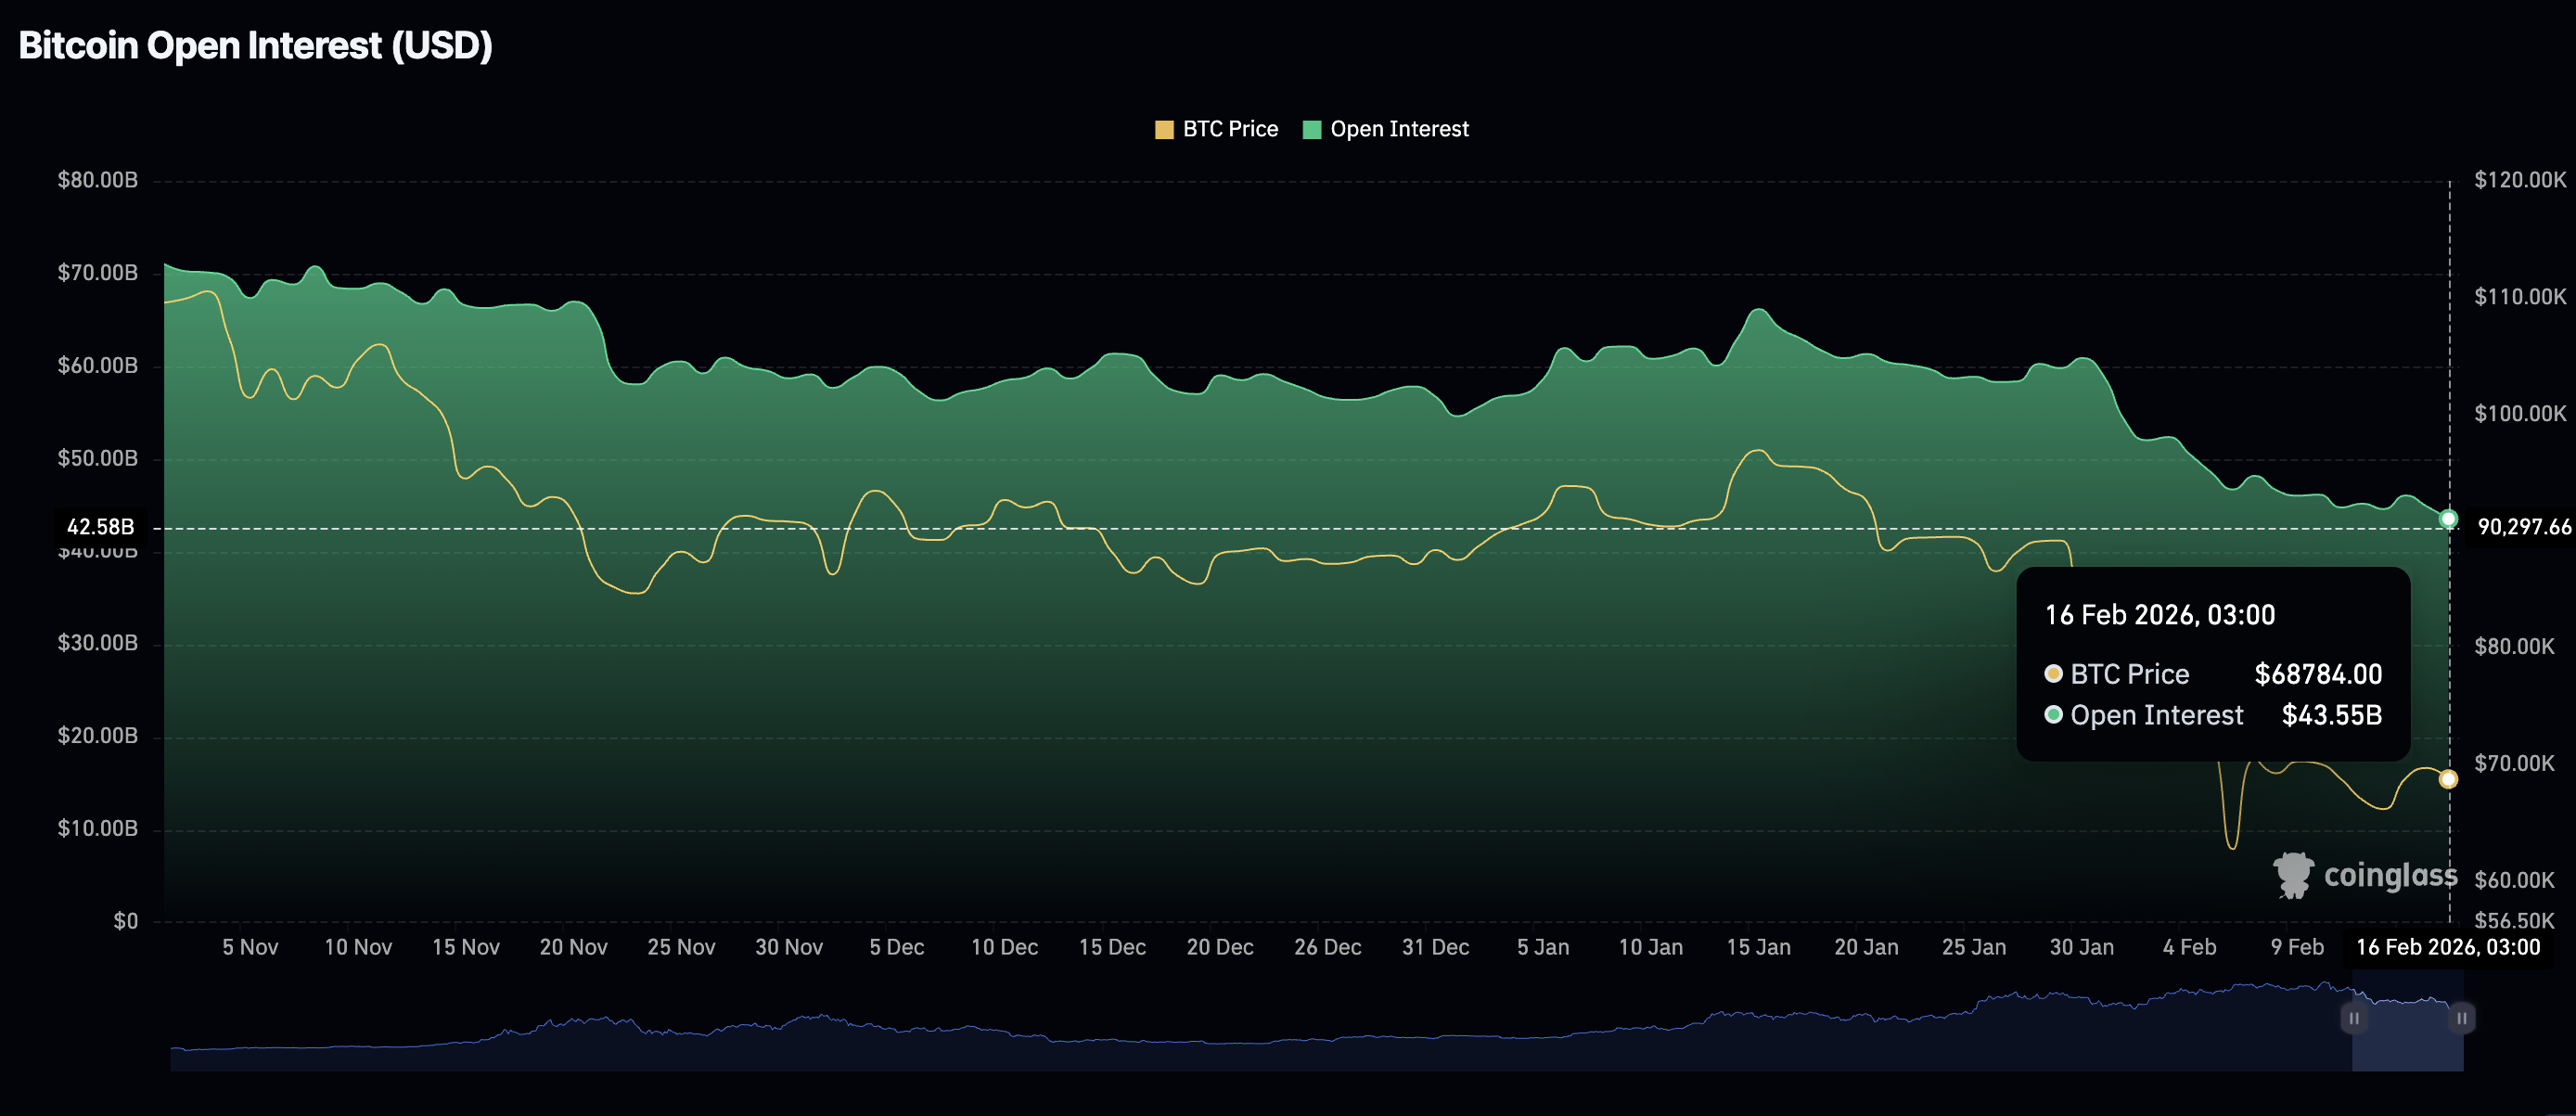Click the 5 Nov date axis label
The image size is (2576, 1116).
250,947
